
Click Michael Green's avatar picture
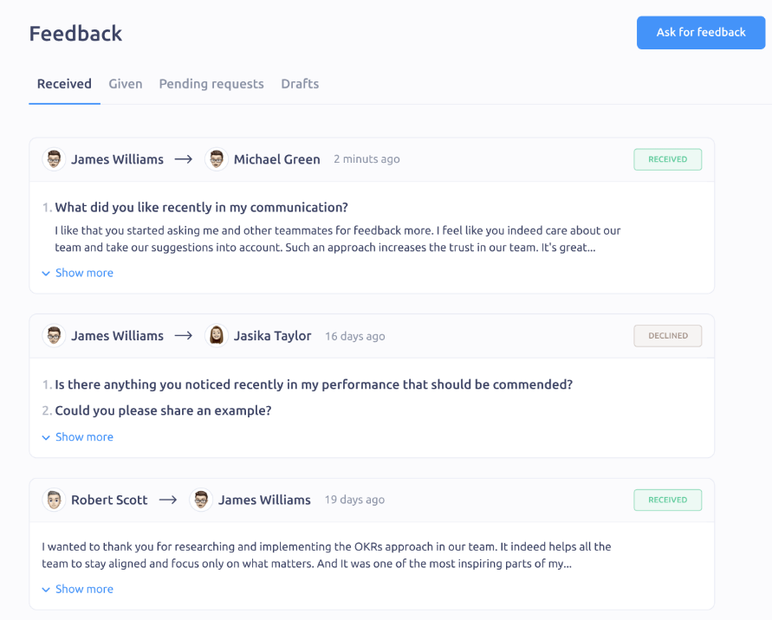tap(217, 159)
